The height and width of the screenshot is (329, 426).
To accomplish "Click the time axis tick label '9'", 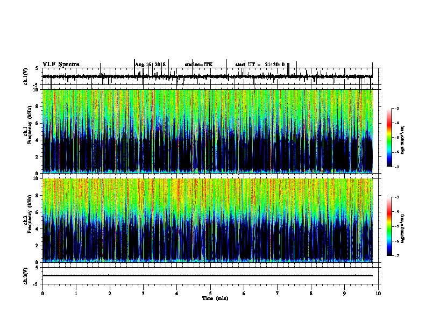I will [x=344, y=294].
